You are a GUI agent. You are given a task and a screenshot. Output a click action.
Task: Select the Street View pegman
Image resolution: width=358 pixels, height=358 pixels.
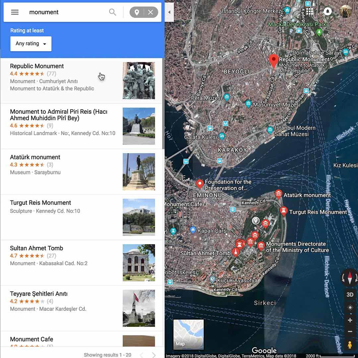tap(350, 344)
